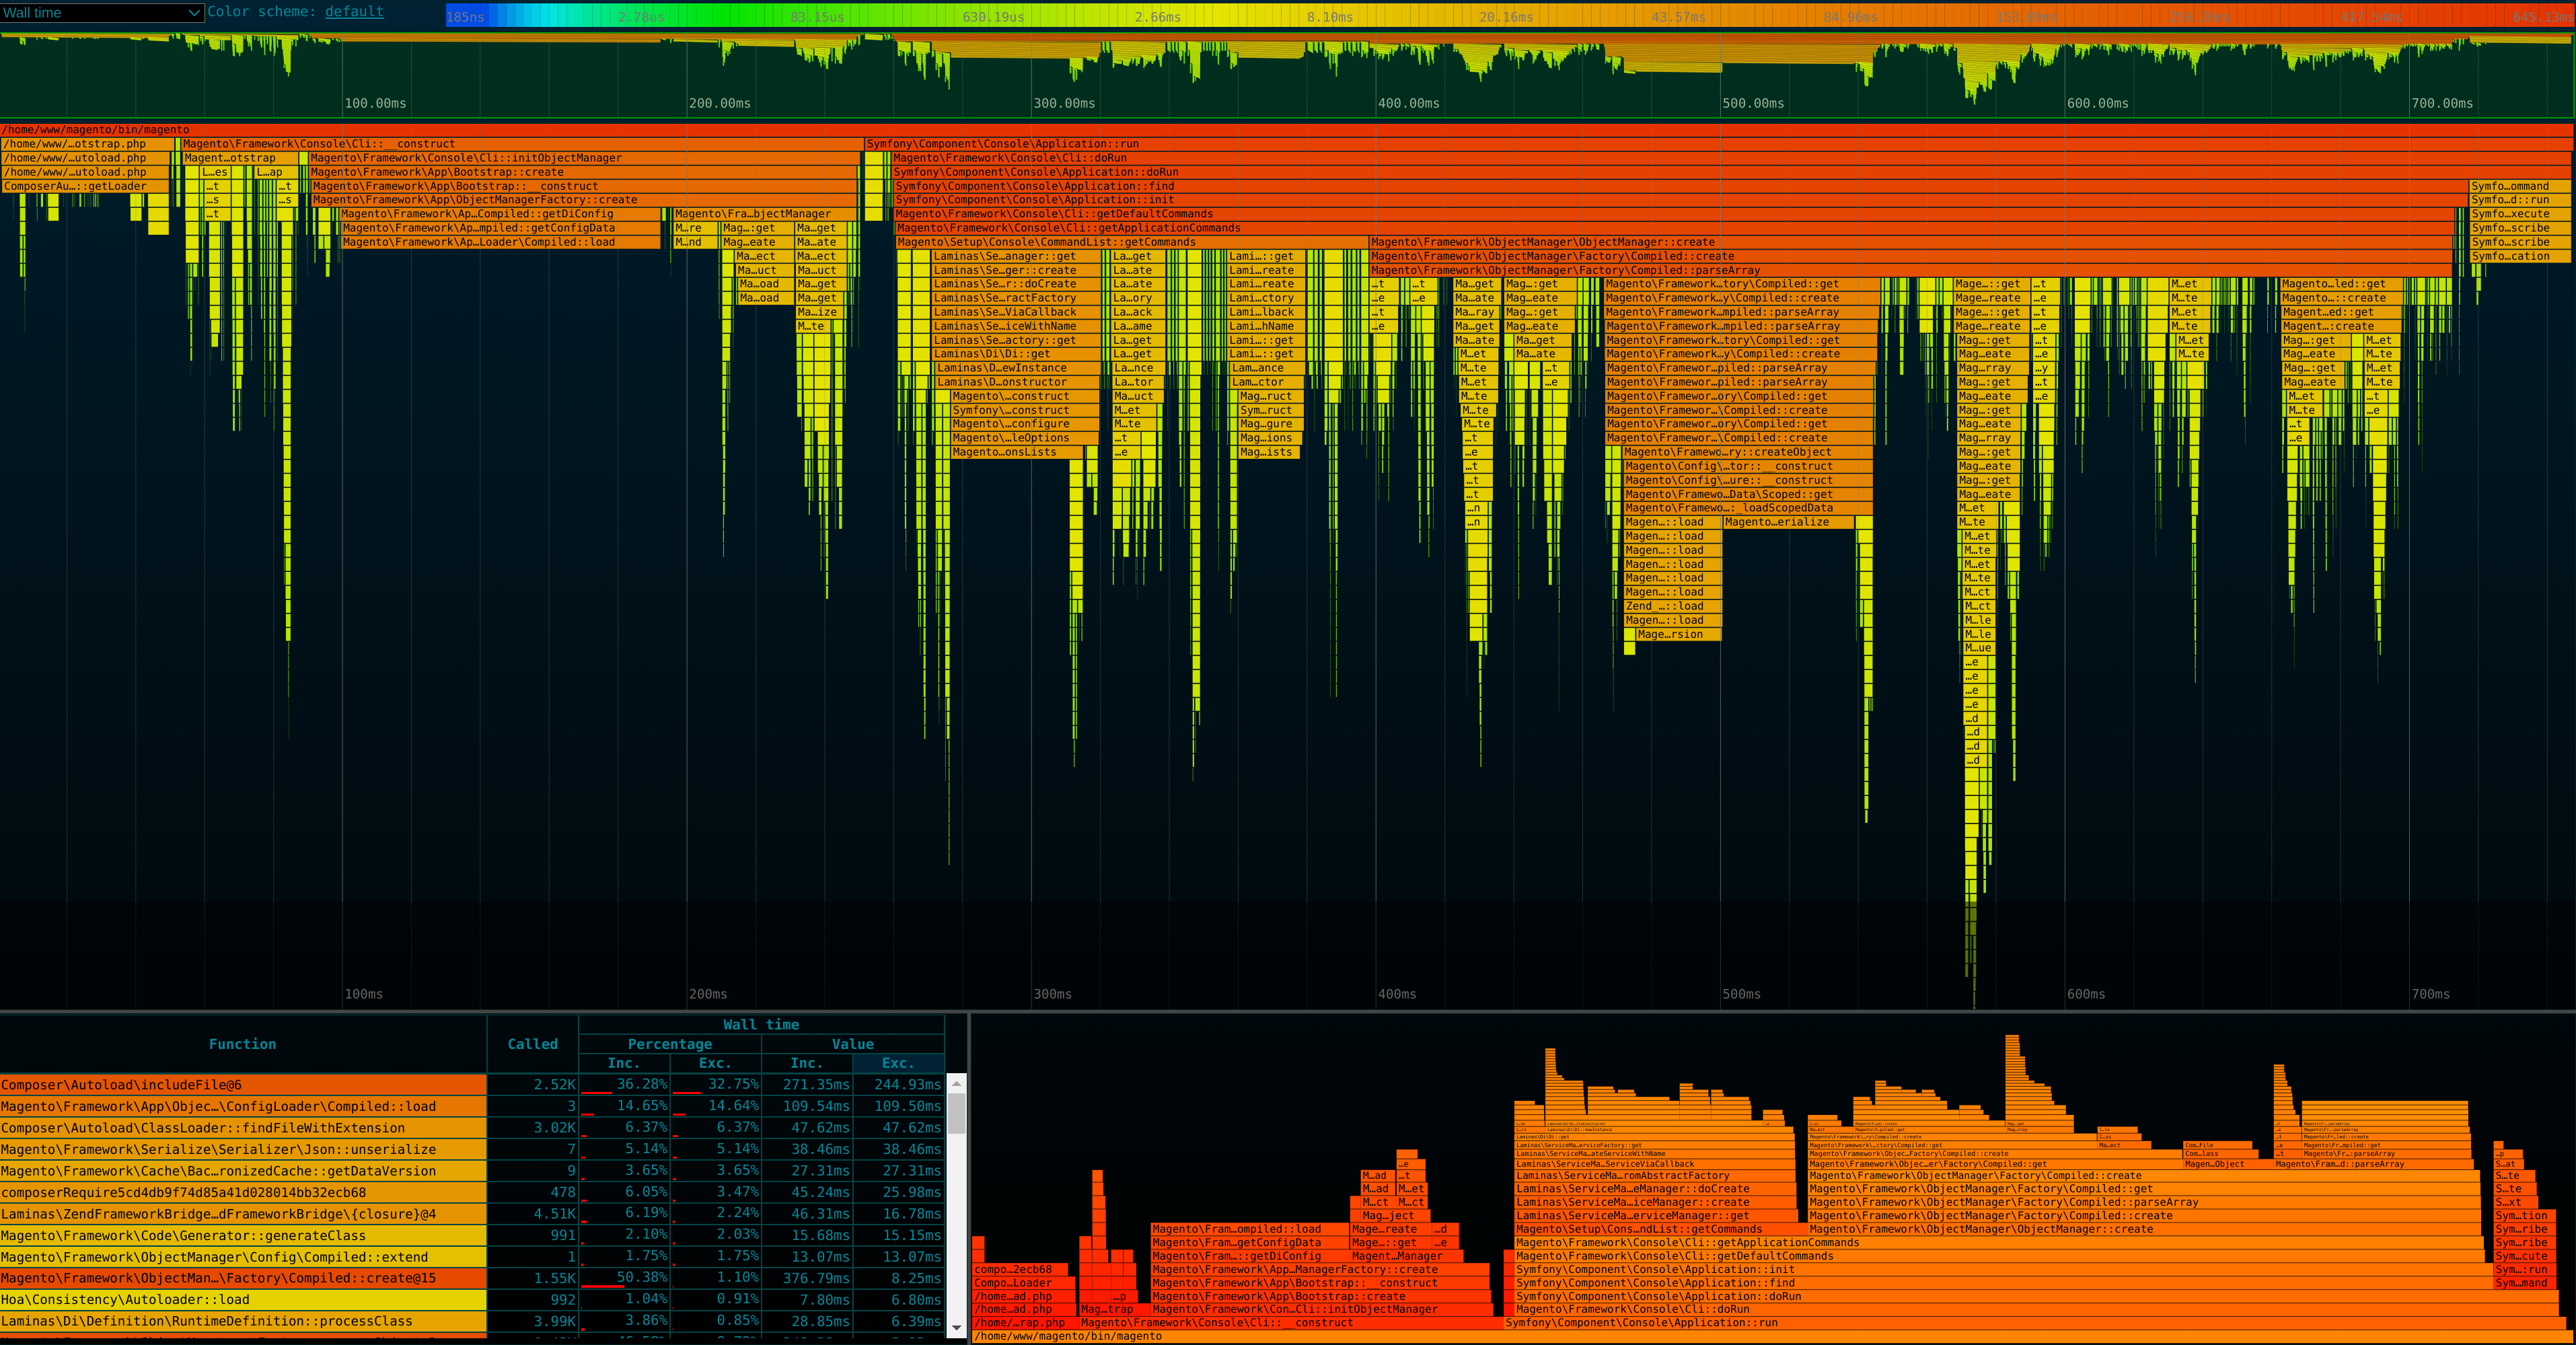Click the 2.66ms point on color scale
2576x1345 pixels.
click(1157, 17)
